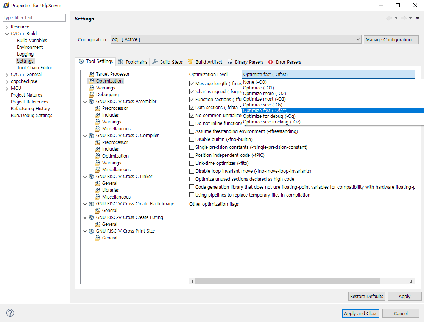Click the GNU RISC-V Cross Assembler tool icon
Viewport: 424px width, 322px height.
[91, 102]
